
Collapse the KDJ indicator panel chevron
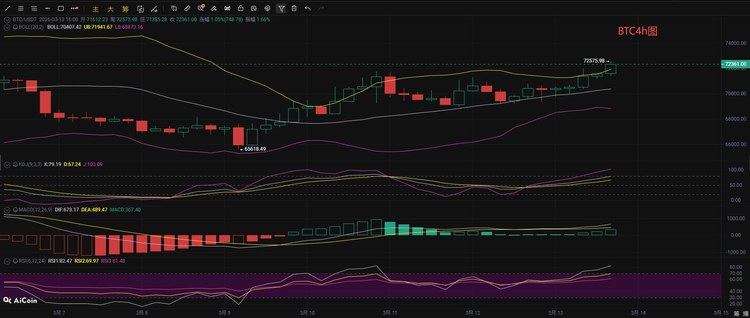coord(7,165)
